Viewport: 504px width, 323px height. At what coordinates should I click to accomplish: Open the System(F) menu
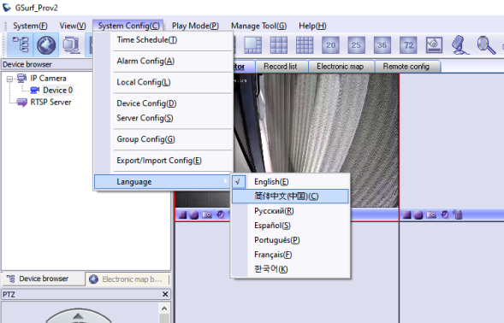[30, 26]
